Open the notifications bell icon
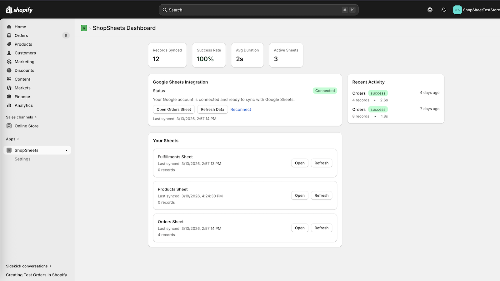Viewport: 500px width, 281px height. (444, 10)
